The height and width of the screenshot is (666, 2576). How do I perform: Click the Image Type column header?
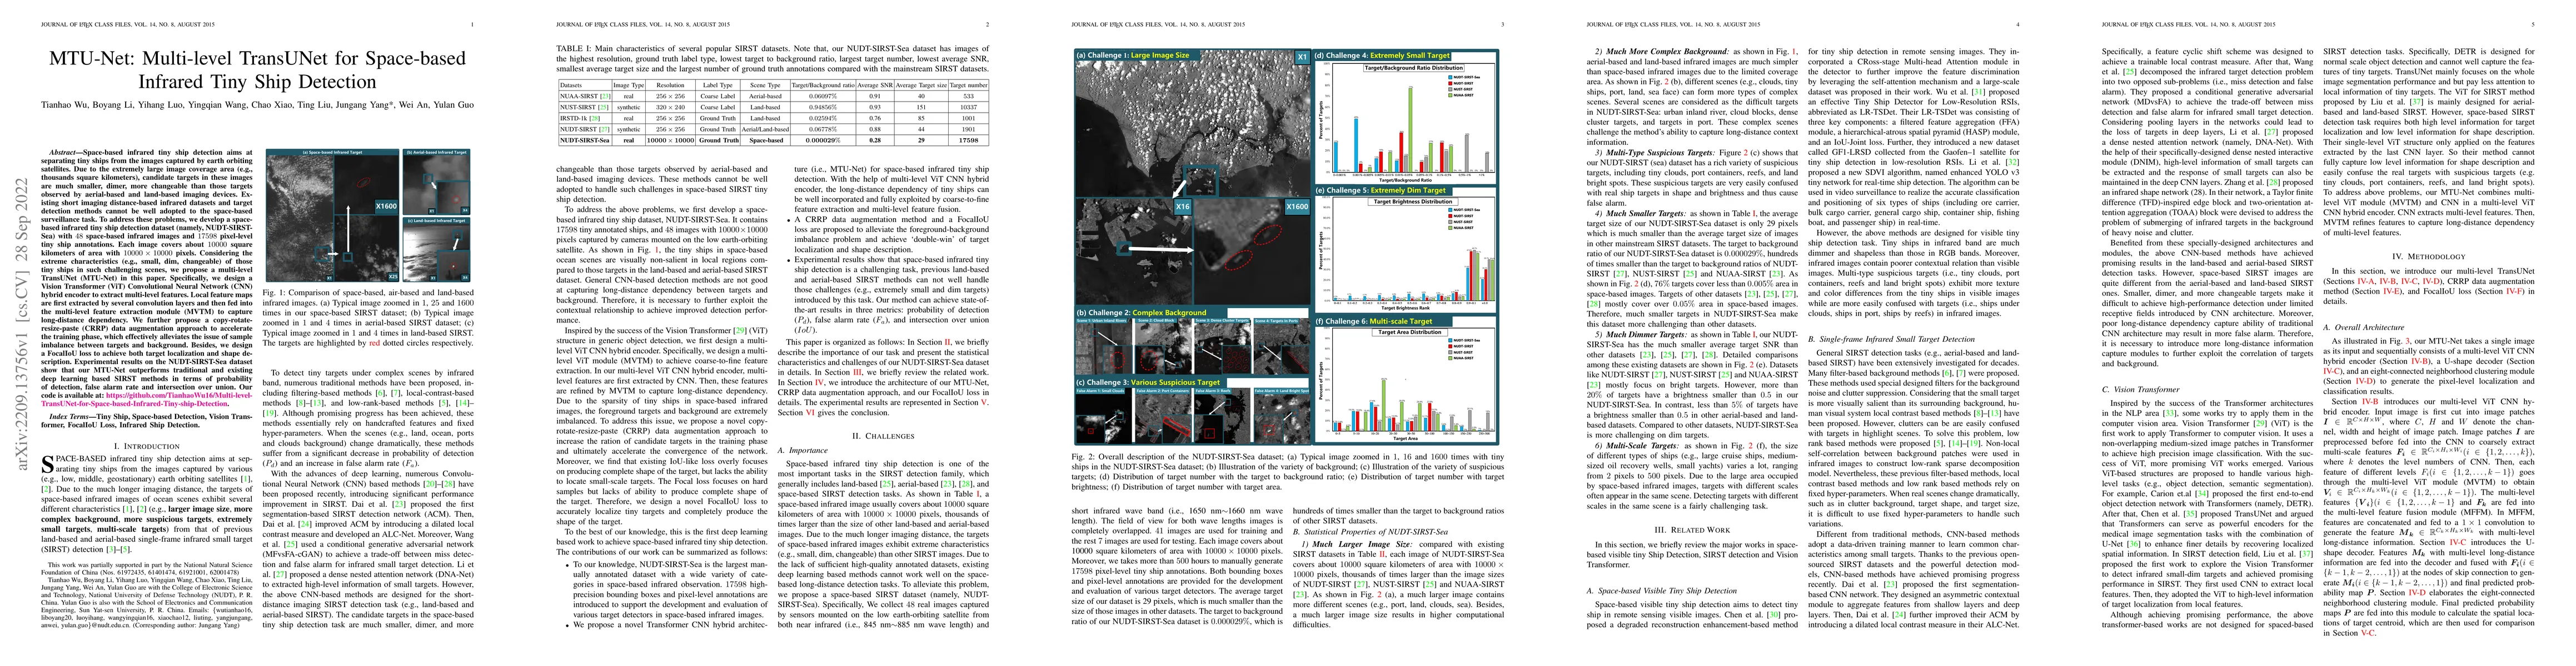628,86
